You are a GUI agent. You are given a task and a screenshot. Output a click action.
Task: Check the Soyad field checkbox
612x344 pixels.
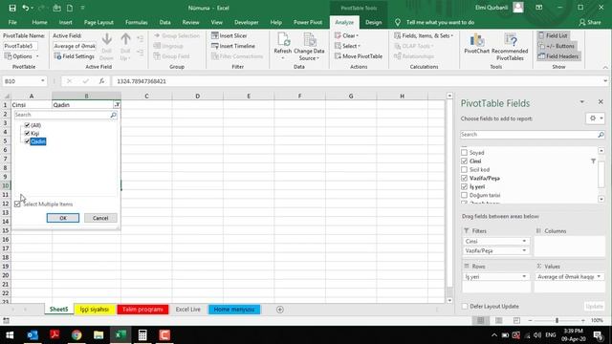tap(464, 153)
